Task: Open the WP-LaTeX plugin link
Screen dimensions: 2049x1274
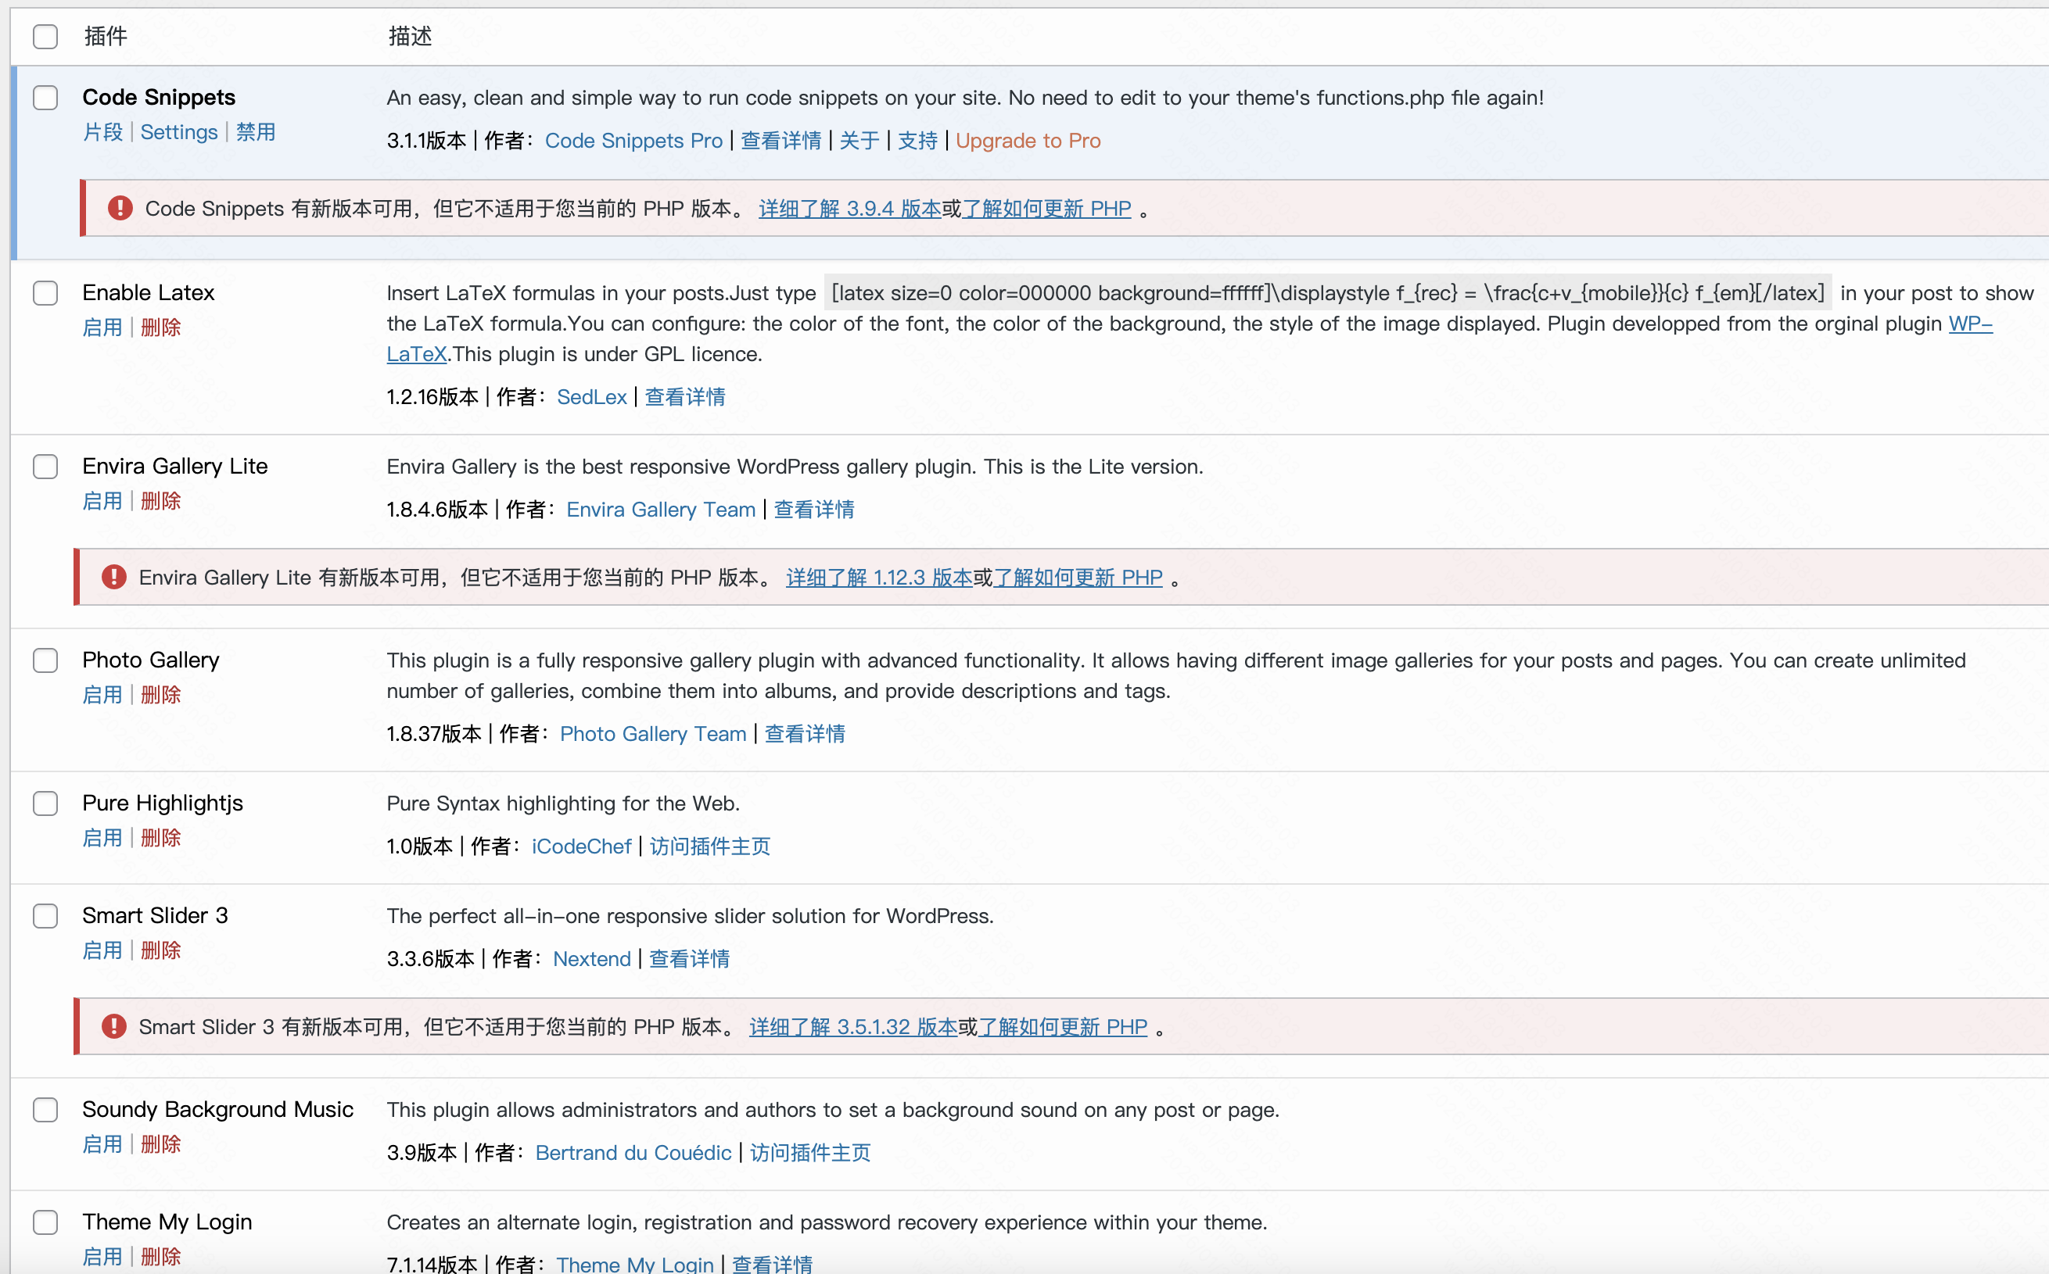Action: click(1970, 324)
